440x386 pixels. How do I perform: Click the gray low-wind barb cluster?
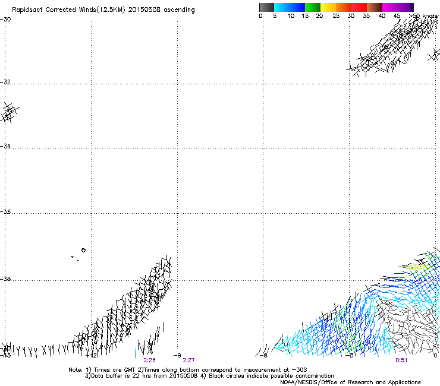(x=407, y=325)
